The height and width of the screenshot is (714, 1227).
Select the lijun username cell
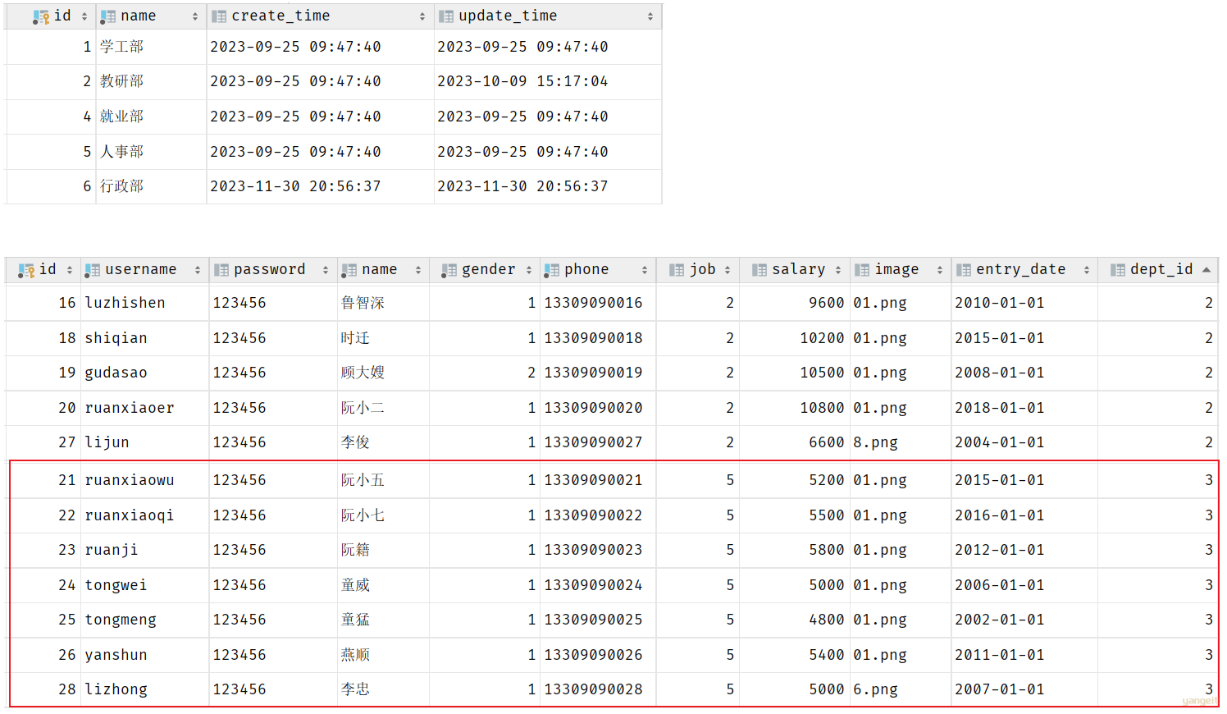144,442
